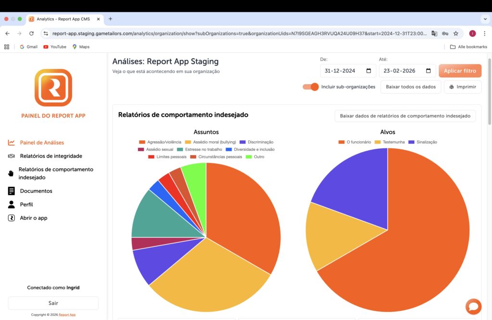Click the Report App logo in sidebar
Image resolution: width=492 pixels, height=320 pixels.
[x=53, y=87]
